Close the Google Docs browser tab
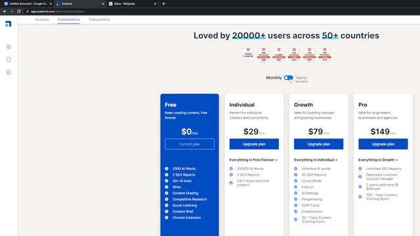This screenshot has height=236, width=420. coord(51,4)
